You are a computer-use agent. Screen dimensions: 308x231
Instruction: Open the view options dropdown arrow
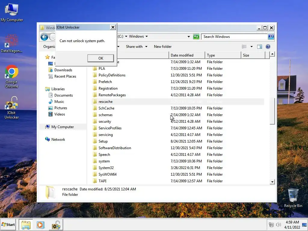pyautogui.click(x=251, y=47)
